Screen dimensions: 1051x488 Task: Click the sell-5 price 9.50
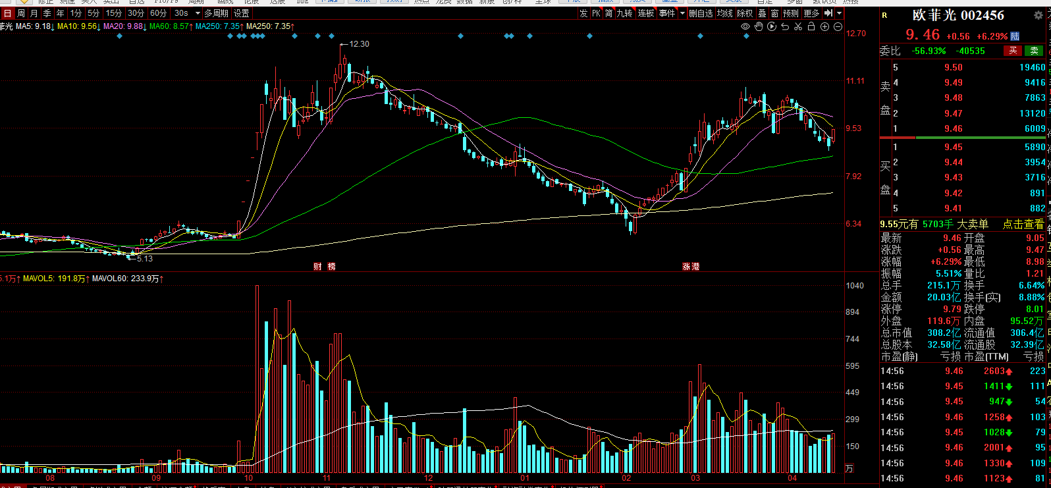tap(954, 67)
